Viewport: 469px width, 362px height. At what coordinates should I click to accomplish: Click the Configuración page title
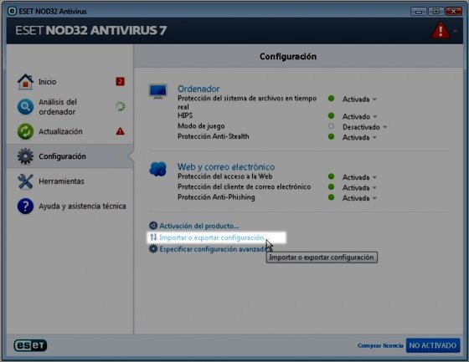(288, 57)
